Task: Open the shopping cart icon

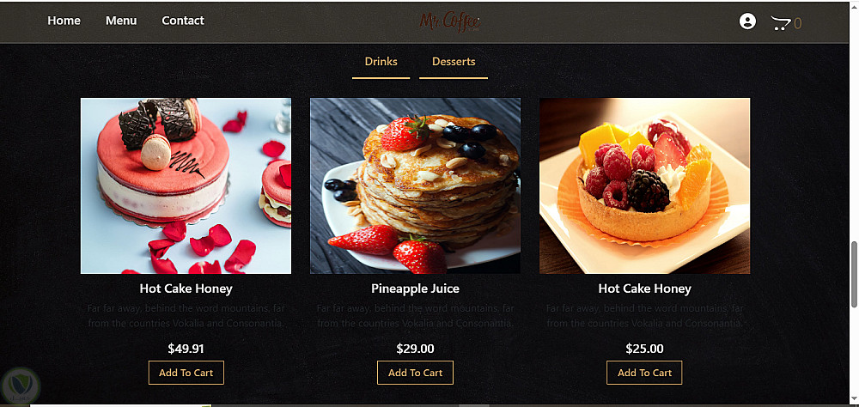Action: tap(781, 23)
